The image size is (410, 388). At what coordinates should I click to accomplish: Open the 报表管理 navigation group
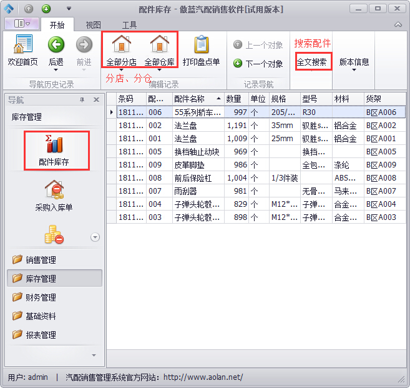coord(41,335)
